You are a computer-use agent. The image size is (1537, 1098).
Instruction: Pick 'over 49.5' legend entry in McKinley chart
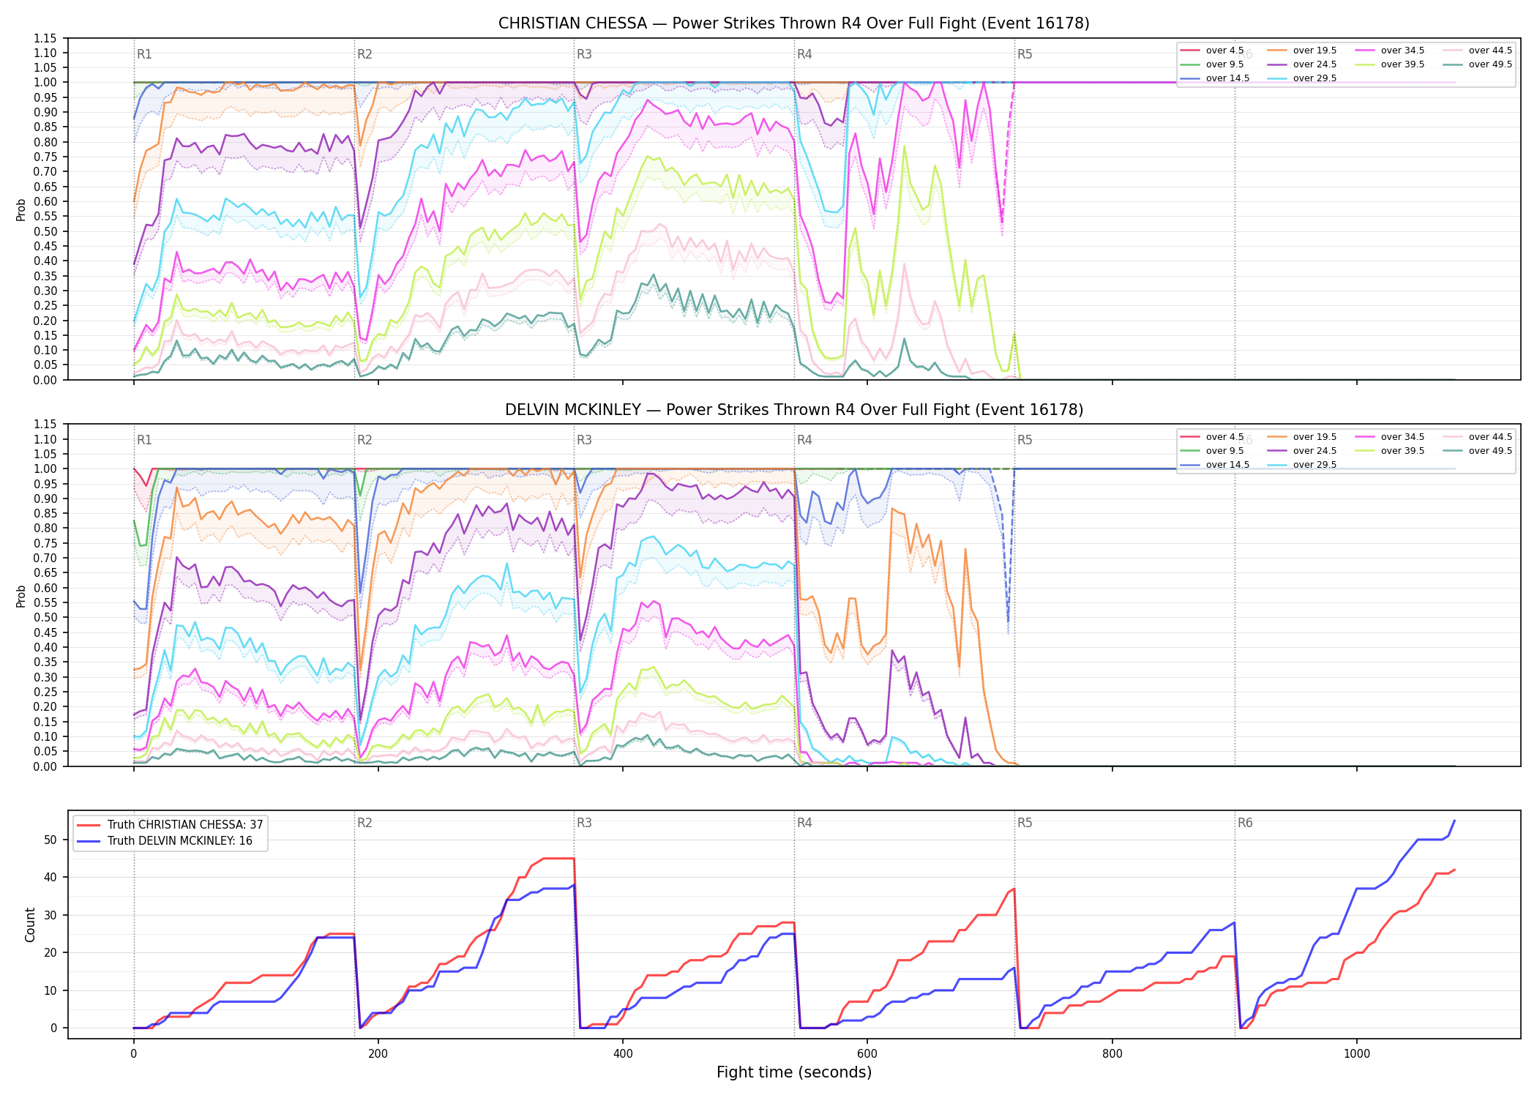[x=1478, y=451]
